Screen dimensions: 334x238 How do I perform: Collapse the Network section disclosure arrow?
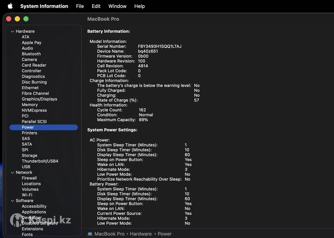click(x=12, y=173)
